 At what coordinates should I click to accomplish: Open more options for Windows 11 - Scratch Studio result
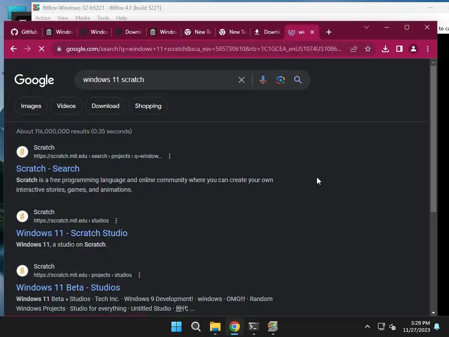point(116,221)
